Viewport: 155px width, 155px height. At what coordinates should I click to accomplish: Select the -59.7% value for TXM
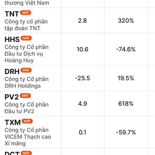[x=126, y=133]
